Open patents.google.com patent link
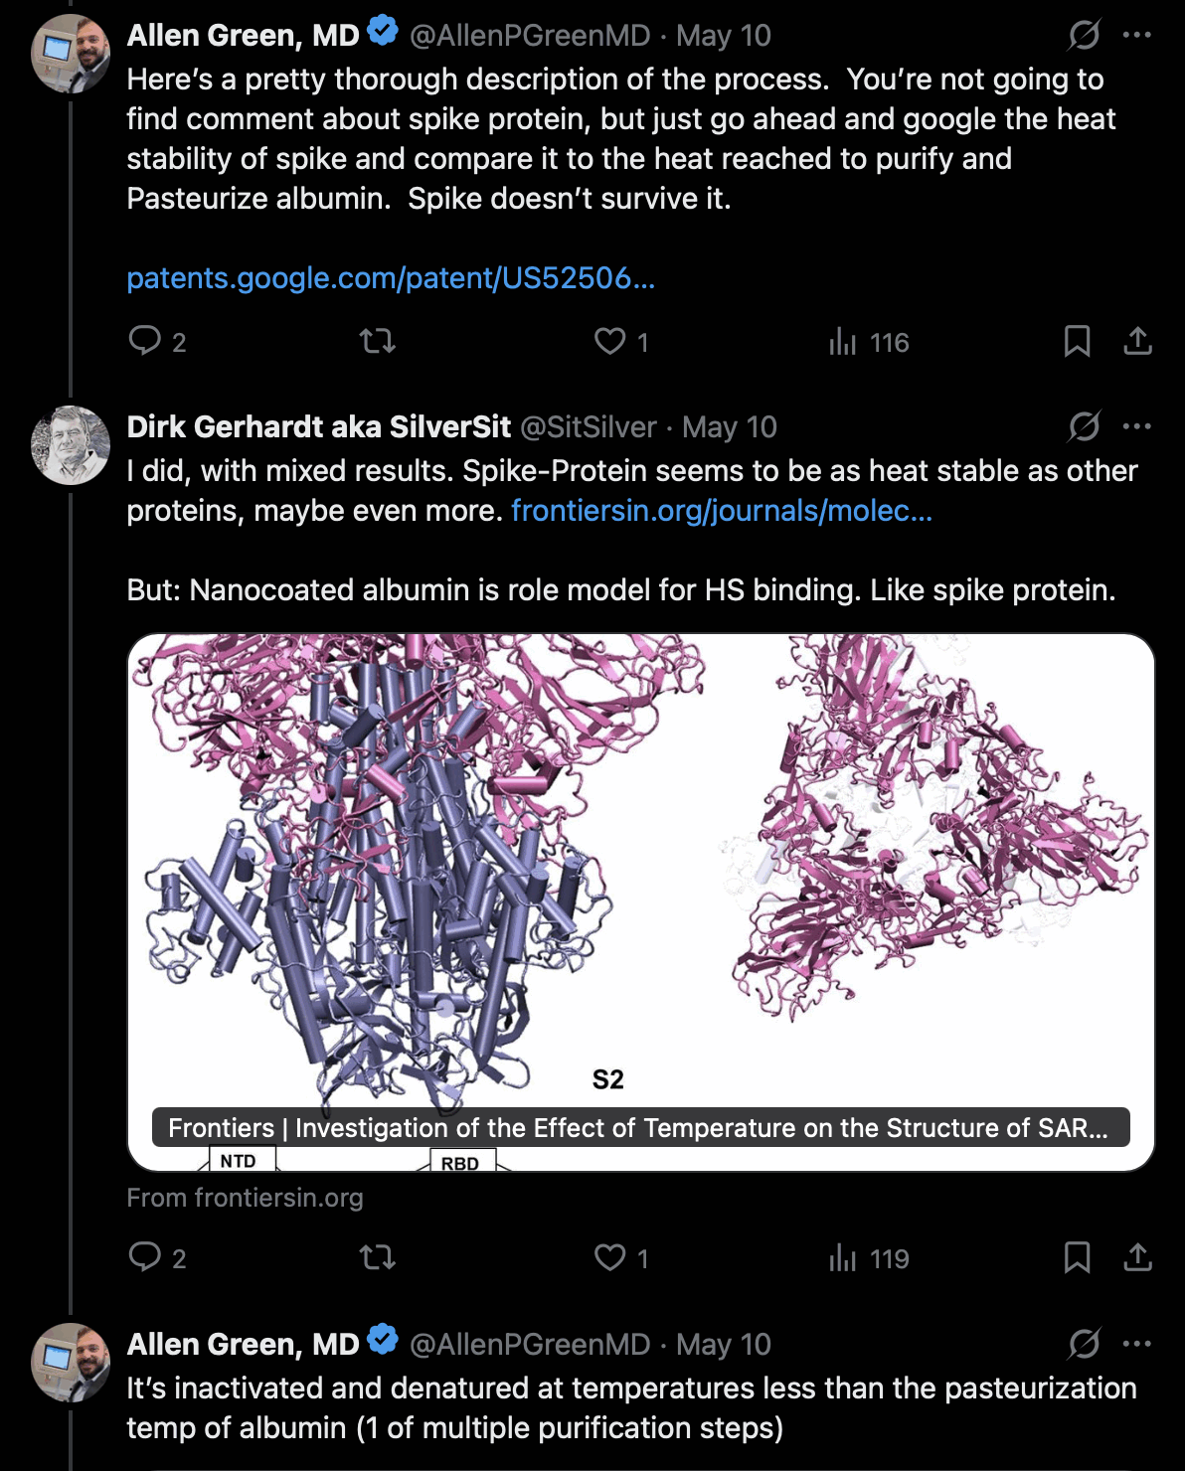 click(x=391, y=278)
